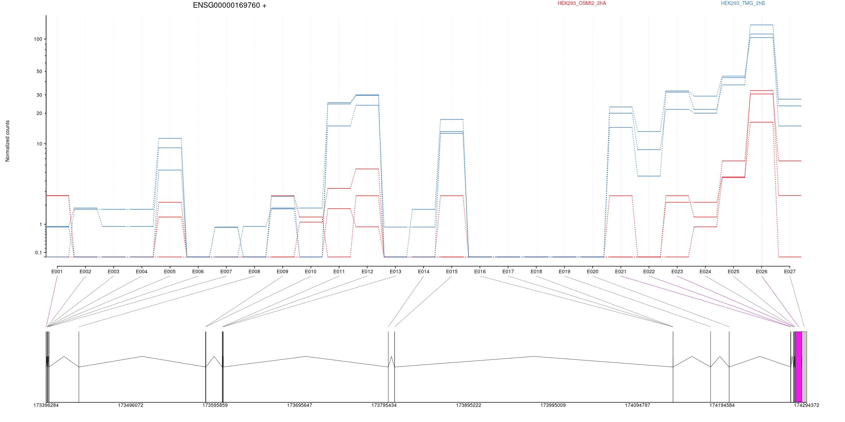Click exon label E006
Screen dimensions: 845x422
point(198,271)
